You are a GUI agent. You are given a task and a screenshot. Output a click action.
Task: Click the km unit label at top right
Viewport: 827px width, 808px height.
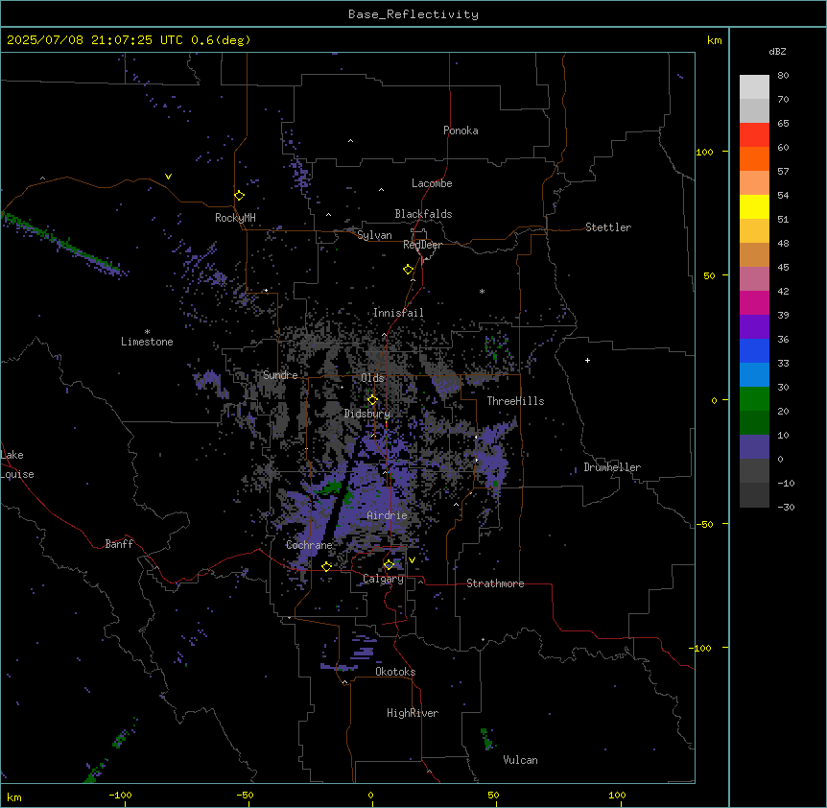pyautogui.click(x=714, y=40)
